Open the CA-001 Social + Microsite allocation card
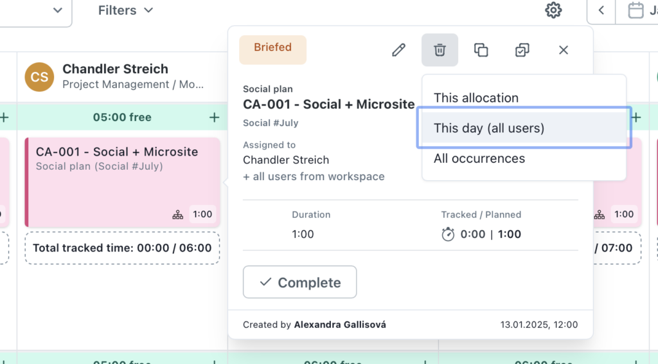 (122, 182)
